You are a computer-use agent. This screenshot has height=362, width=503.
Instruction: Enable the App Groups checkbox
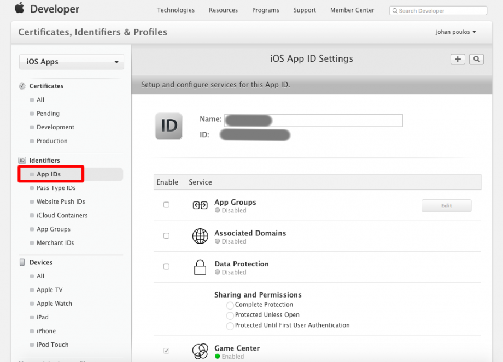166,205
